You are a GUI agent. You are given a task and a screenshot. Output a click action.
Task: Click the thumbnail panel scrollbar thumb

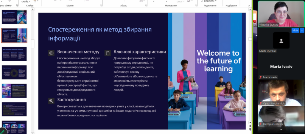tap(33, 43)
